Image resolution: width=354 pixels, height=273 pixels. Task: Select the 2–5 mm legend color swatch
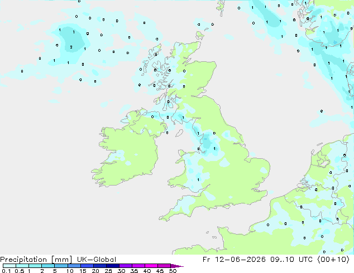click(49, 266)
